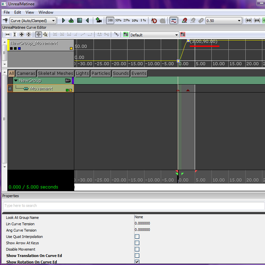Switch to the Events tab

pos(139,73)
